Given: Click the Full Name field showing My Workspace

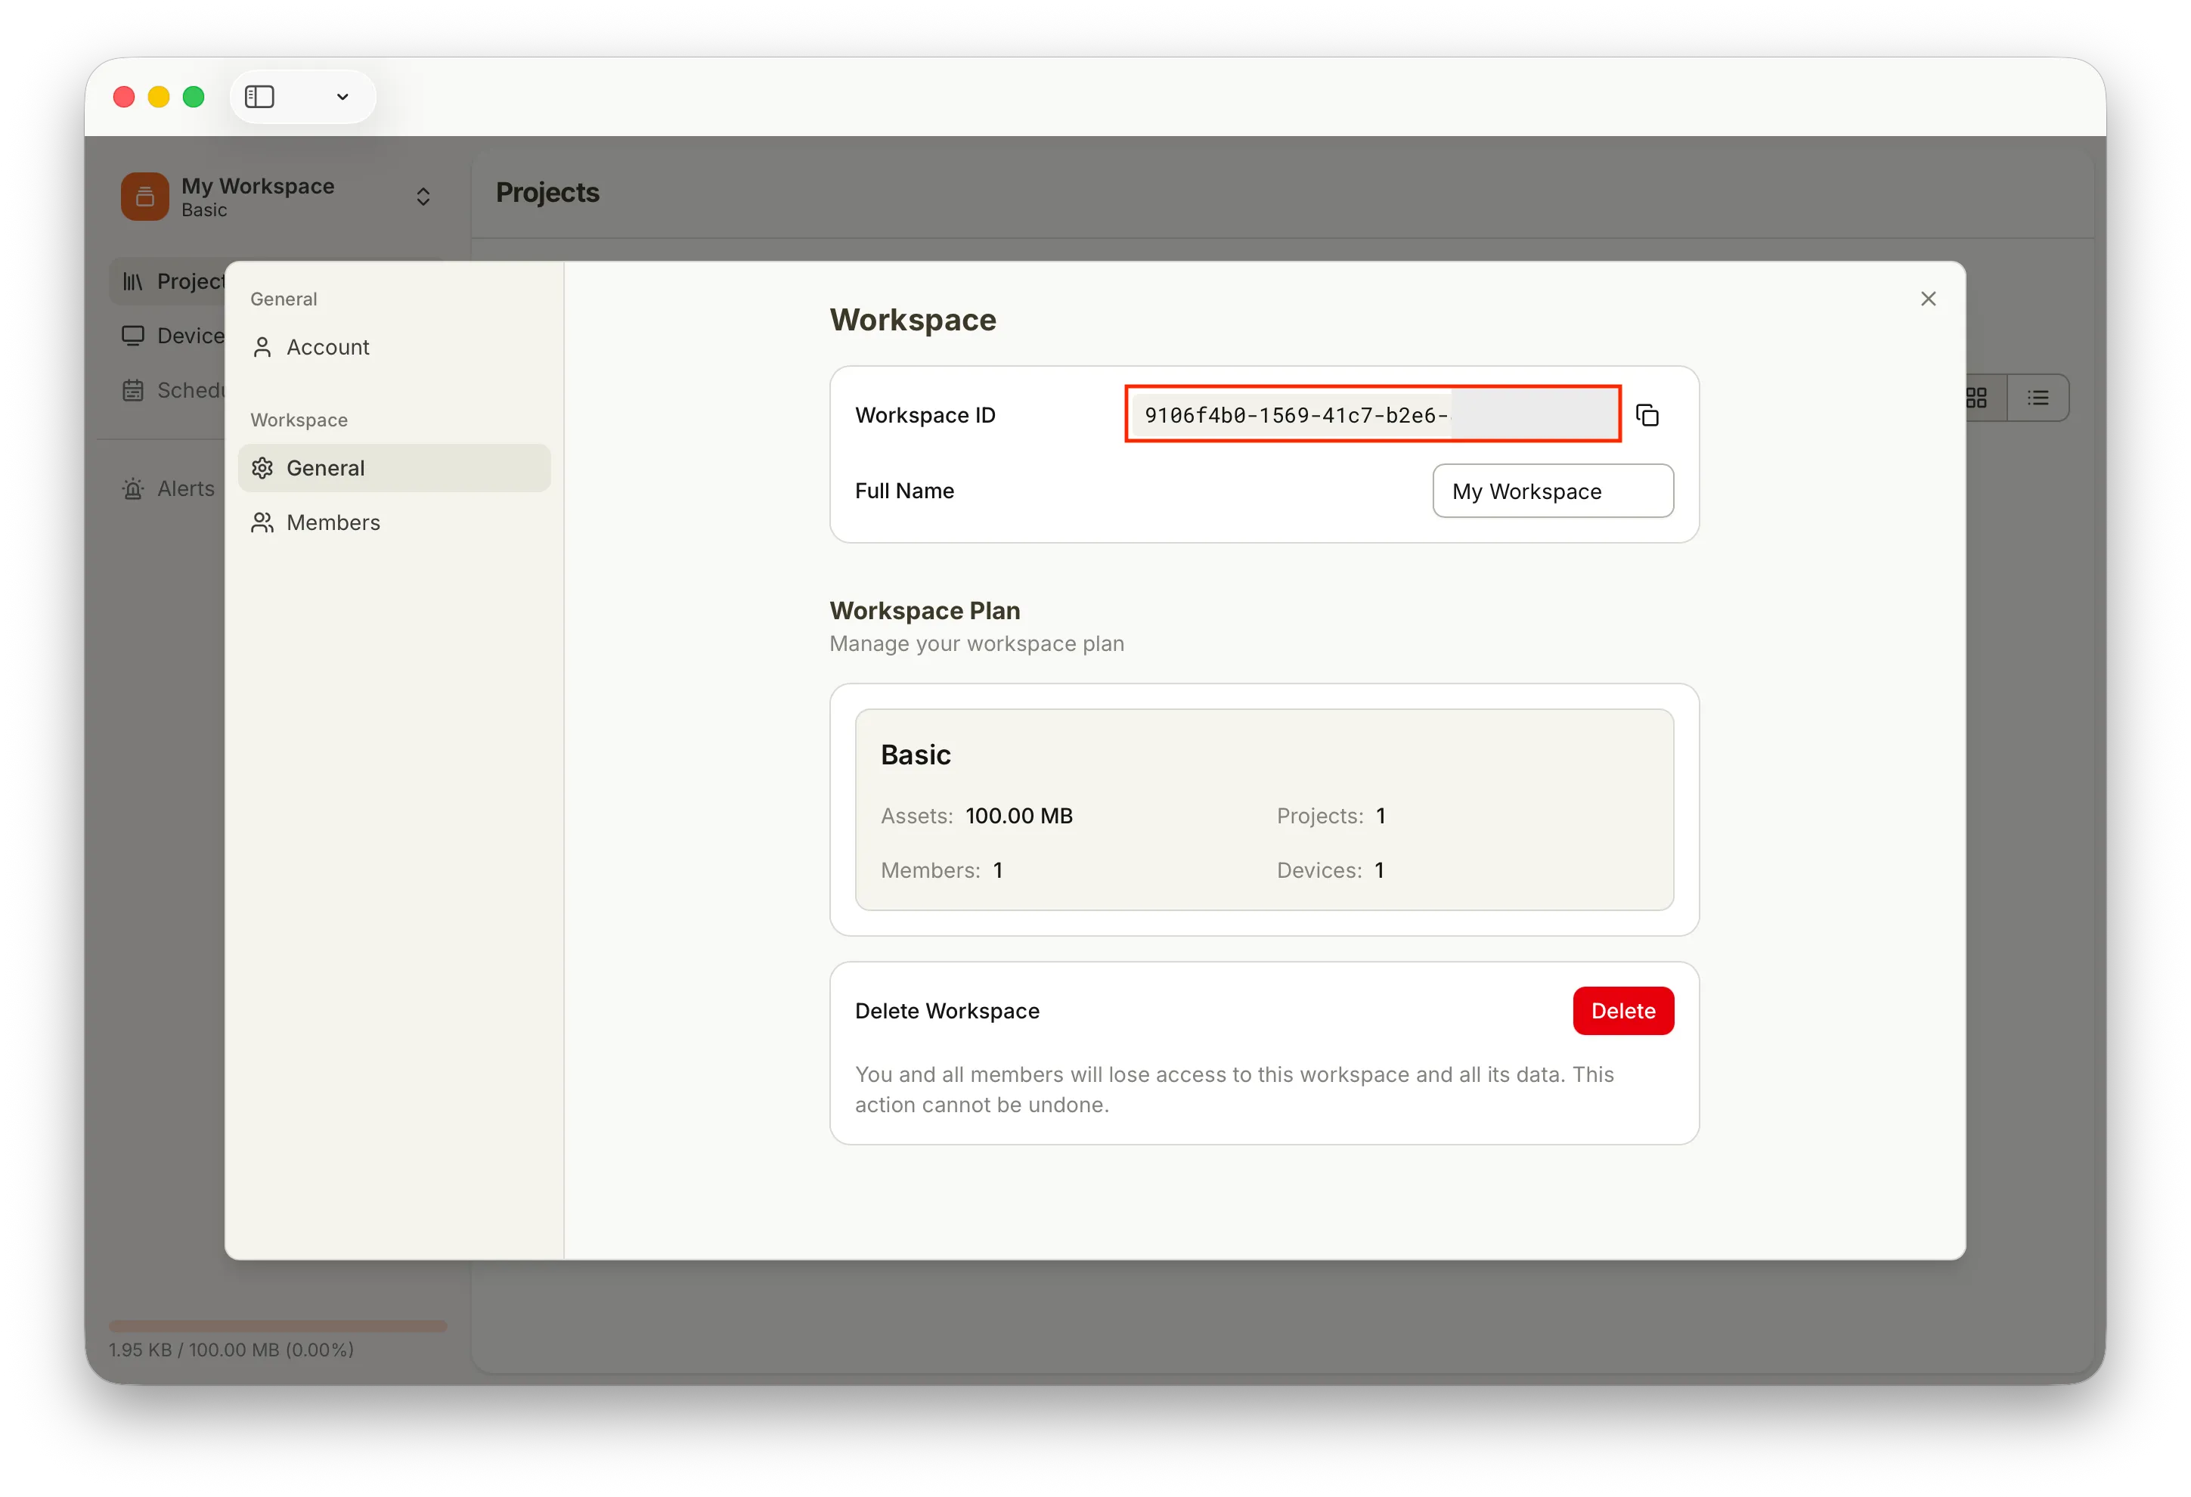Looking at the screenshot, I should click(x=1552, y=490).
